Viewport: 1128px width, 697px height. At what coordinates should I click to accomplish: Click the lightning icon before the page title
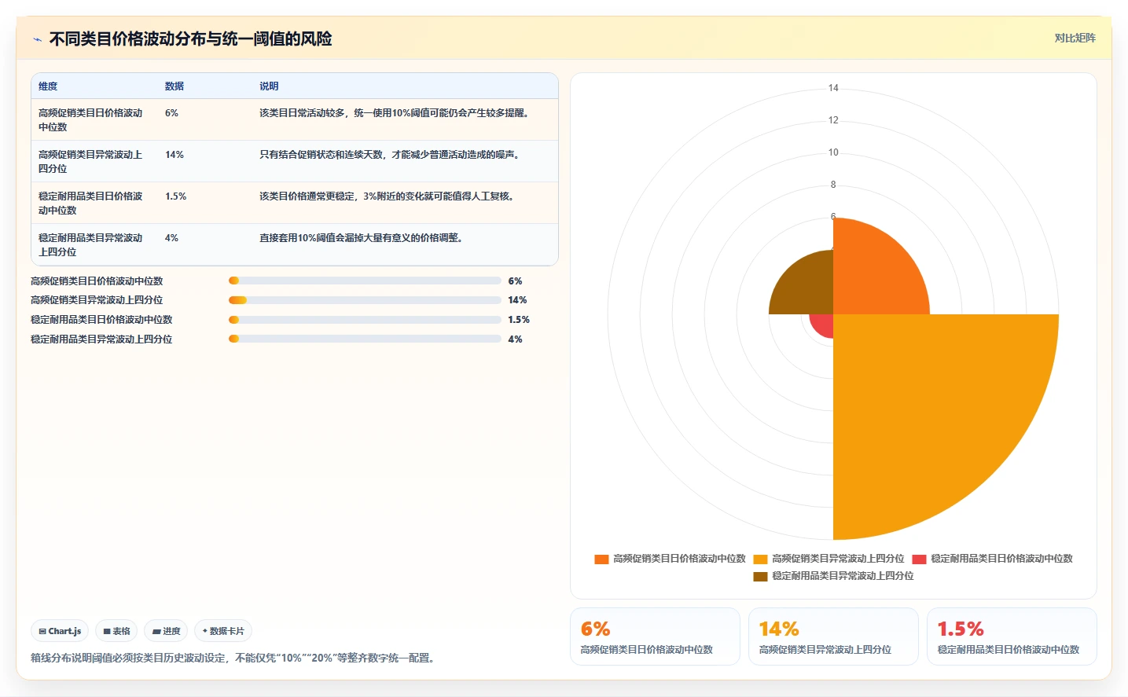click(x=37, y=39)
